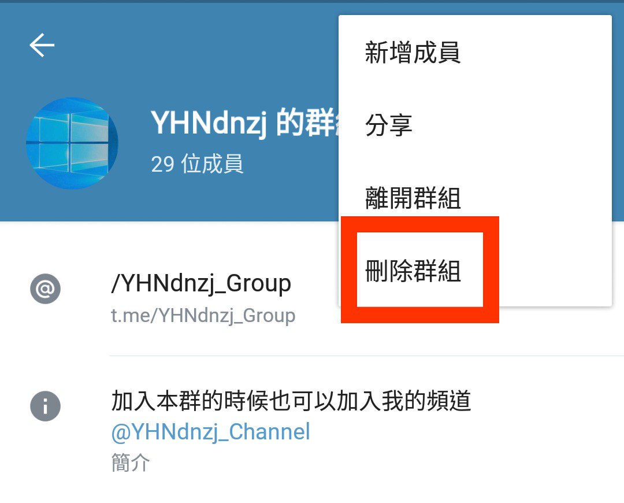Image resolution: width=624 pixels, height=503 pixels.
Task: Tap the info circle icon
Action: point(46,406)
